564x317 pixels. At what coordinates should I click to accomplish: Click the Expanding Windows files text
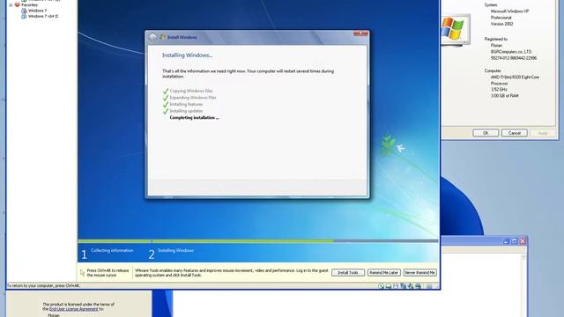tap(193, 98)
